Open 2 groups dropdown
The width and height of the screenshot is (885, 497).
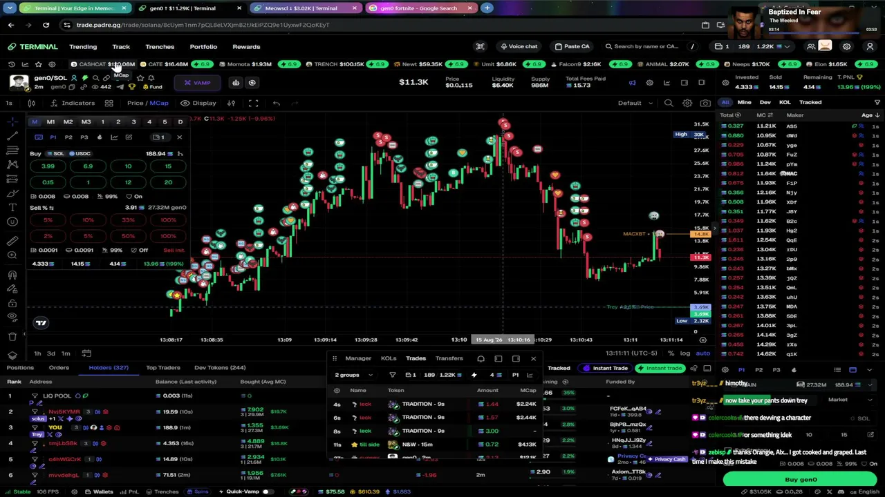pyautogui.click(x=353, y=375)
